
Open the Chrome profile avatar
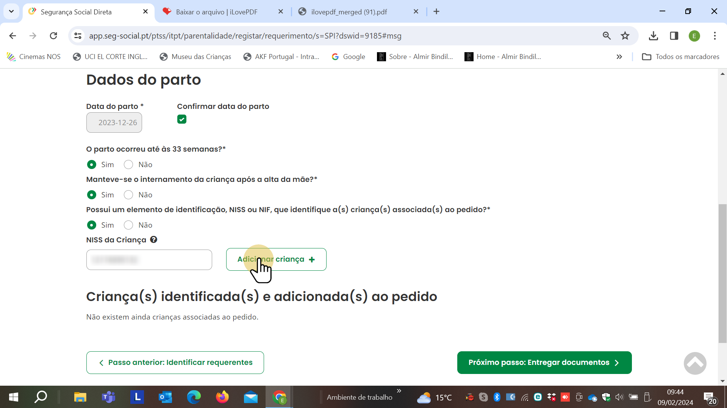(694, 36)
